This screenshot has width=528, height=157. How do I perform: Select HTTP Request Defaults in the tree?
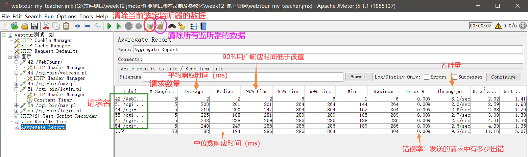(49, 51)
